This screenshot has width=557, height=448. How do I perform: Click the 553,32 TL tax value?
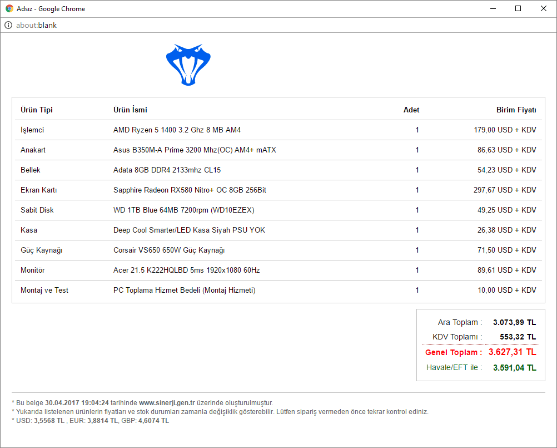[518, 337]
